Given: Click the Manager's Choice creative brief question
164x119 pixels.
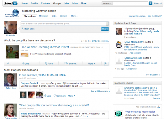Looking at the screenshot, I should [x=142, y=91].
